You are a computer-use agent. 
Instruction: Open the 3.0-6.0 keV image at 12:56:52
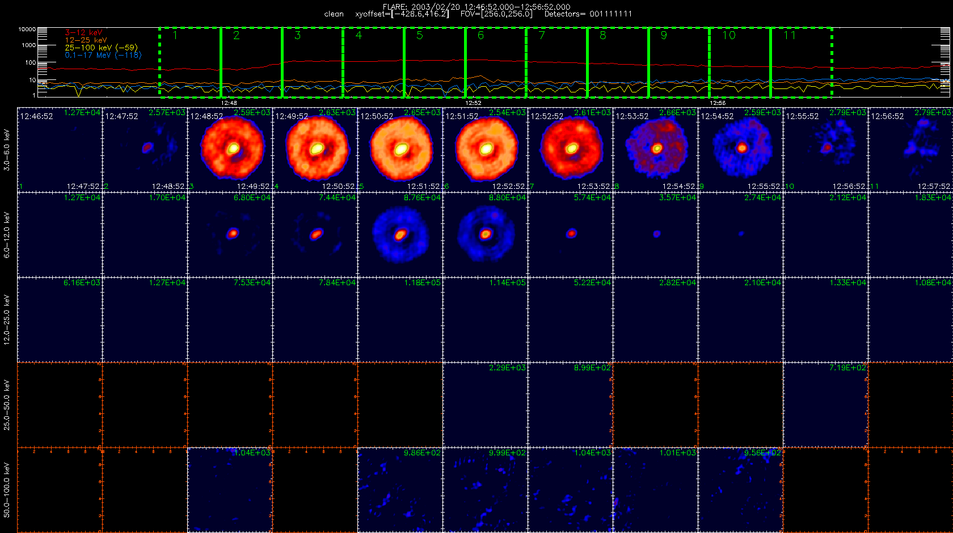[911, 150]
